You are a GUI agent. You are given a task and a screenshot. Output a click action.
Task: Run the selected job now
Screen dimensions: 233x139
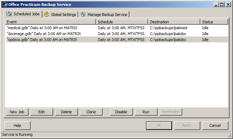(146, 112)
